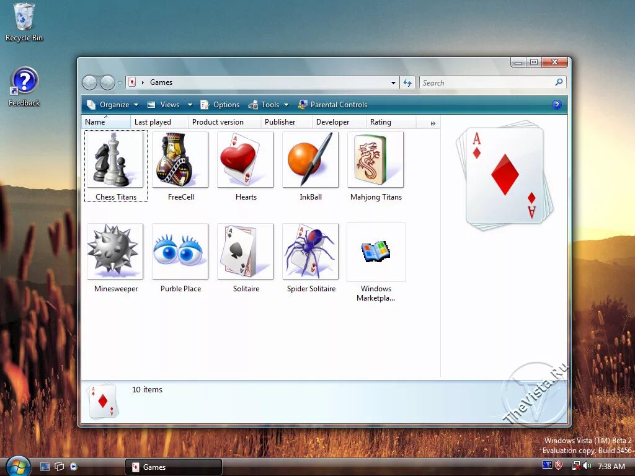Viewport: 635px width, 476px height.
Task: Open the Organize dropdown menu
Action: pos(113,105)
